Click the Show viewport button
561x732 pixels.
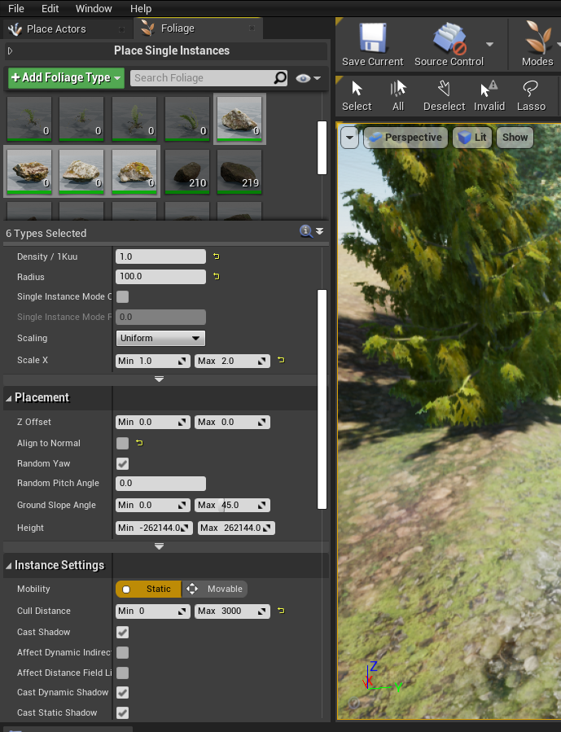click(x=515, y=138)
